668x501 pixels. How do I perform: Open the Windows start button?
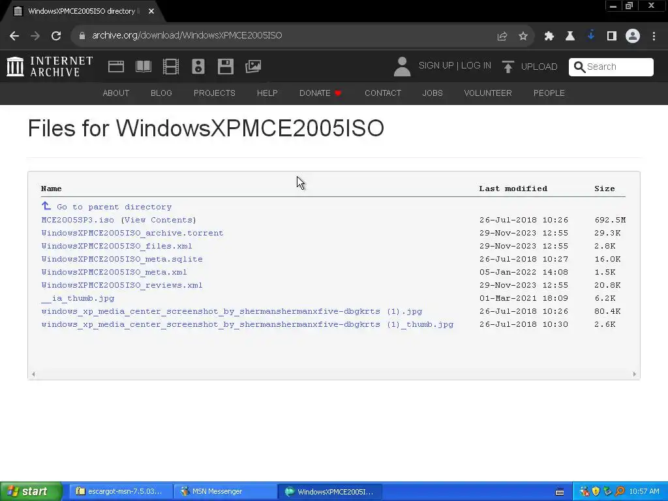point(31,492)
